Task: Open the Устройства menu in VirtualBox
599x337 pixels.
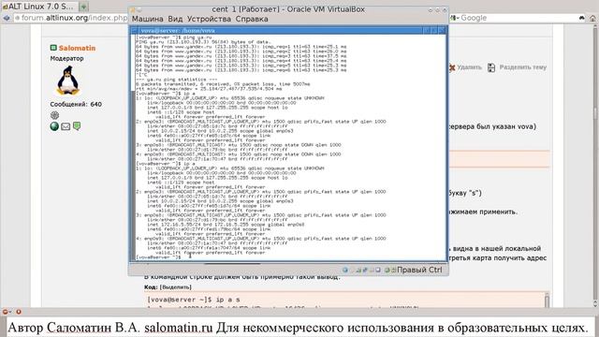Action: pyautogui.click(x=209, y=19)
